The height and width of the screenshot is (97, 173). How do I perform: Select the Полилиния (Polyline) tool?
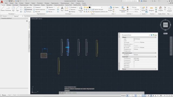(8, 9)
